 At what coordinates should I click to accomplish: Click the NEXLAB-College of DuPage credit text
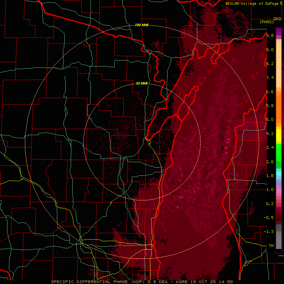(254, 3)
